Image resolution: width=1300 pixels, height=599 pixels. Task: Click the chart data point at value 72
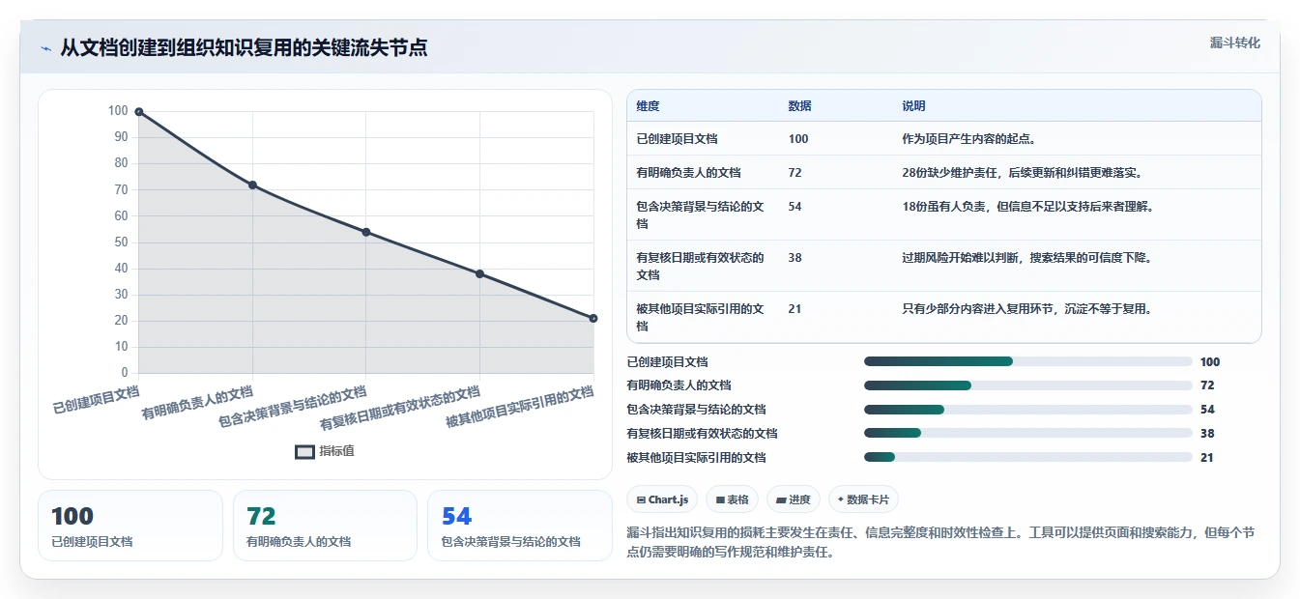pos(252,185)
